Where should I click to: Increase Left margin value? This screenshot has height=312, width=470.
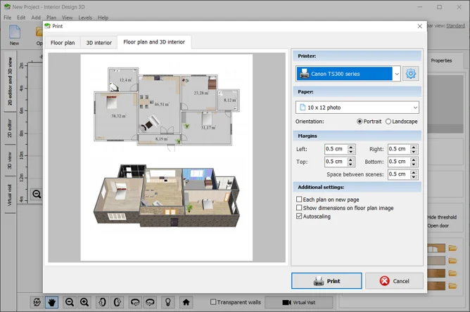tap(351, 147)
